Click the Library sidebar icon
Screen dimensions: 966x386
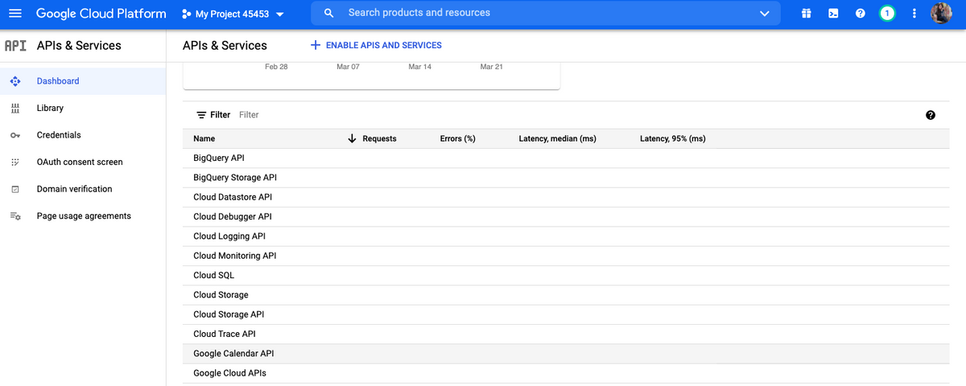coord(14,109)
